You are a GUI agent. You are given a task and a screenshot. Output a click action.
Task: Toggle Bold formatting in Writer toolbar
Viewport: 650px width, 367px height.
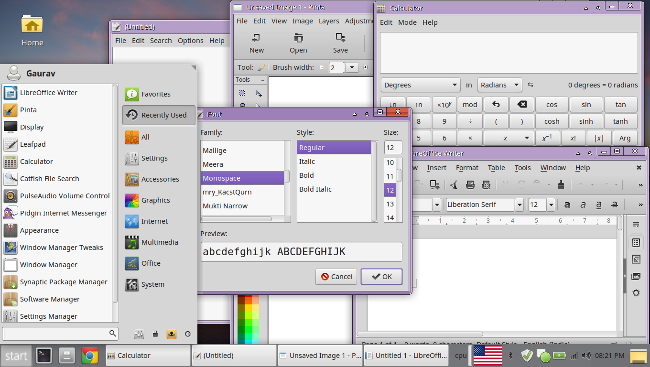[x=567, y=205]
